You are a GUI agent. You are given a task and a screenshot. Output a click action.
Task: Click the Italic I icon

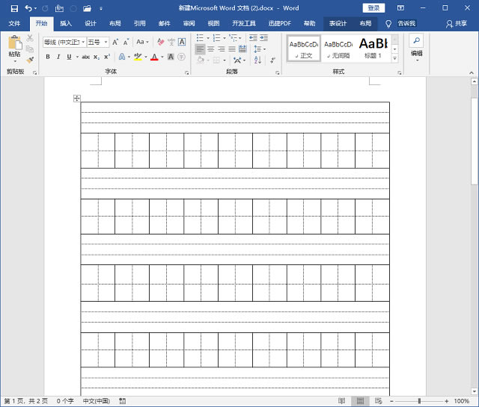tap(58, 57)
